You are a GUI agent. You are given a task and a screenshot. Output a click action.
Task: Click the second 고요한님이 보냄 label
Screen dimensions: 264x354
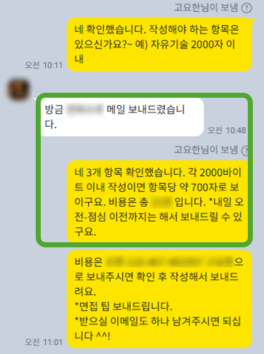206,150
